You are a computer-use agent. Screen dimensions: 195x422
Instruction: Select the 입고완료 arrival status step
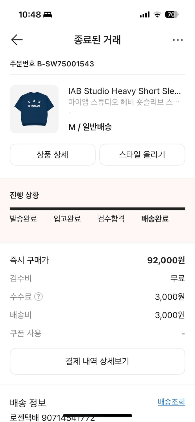[x=67, y=218]
